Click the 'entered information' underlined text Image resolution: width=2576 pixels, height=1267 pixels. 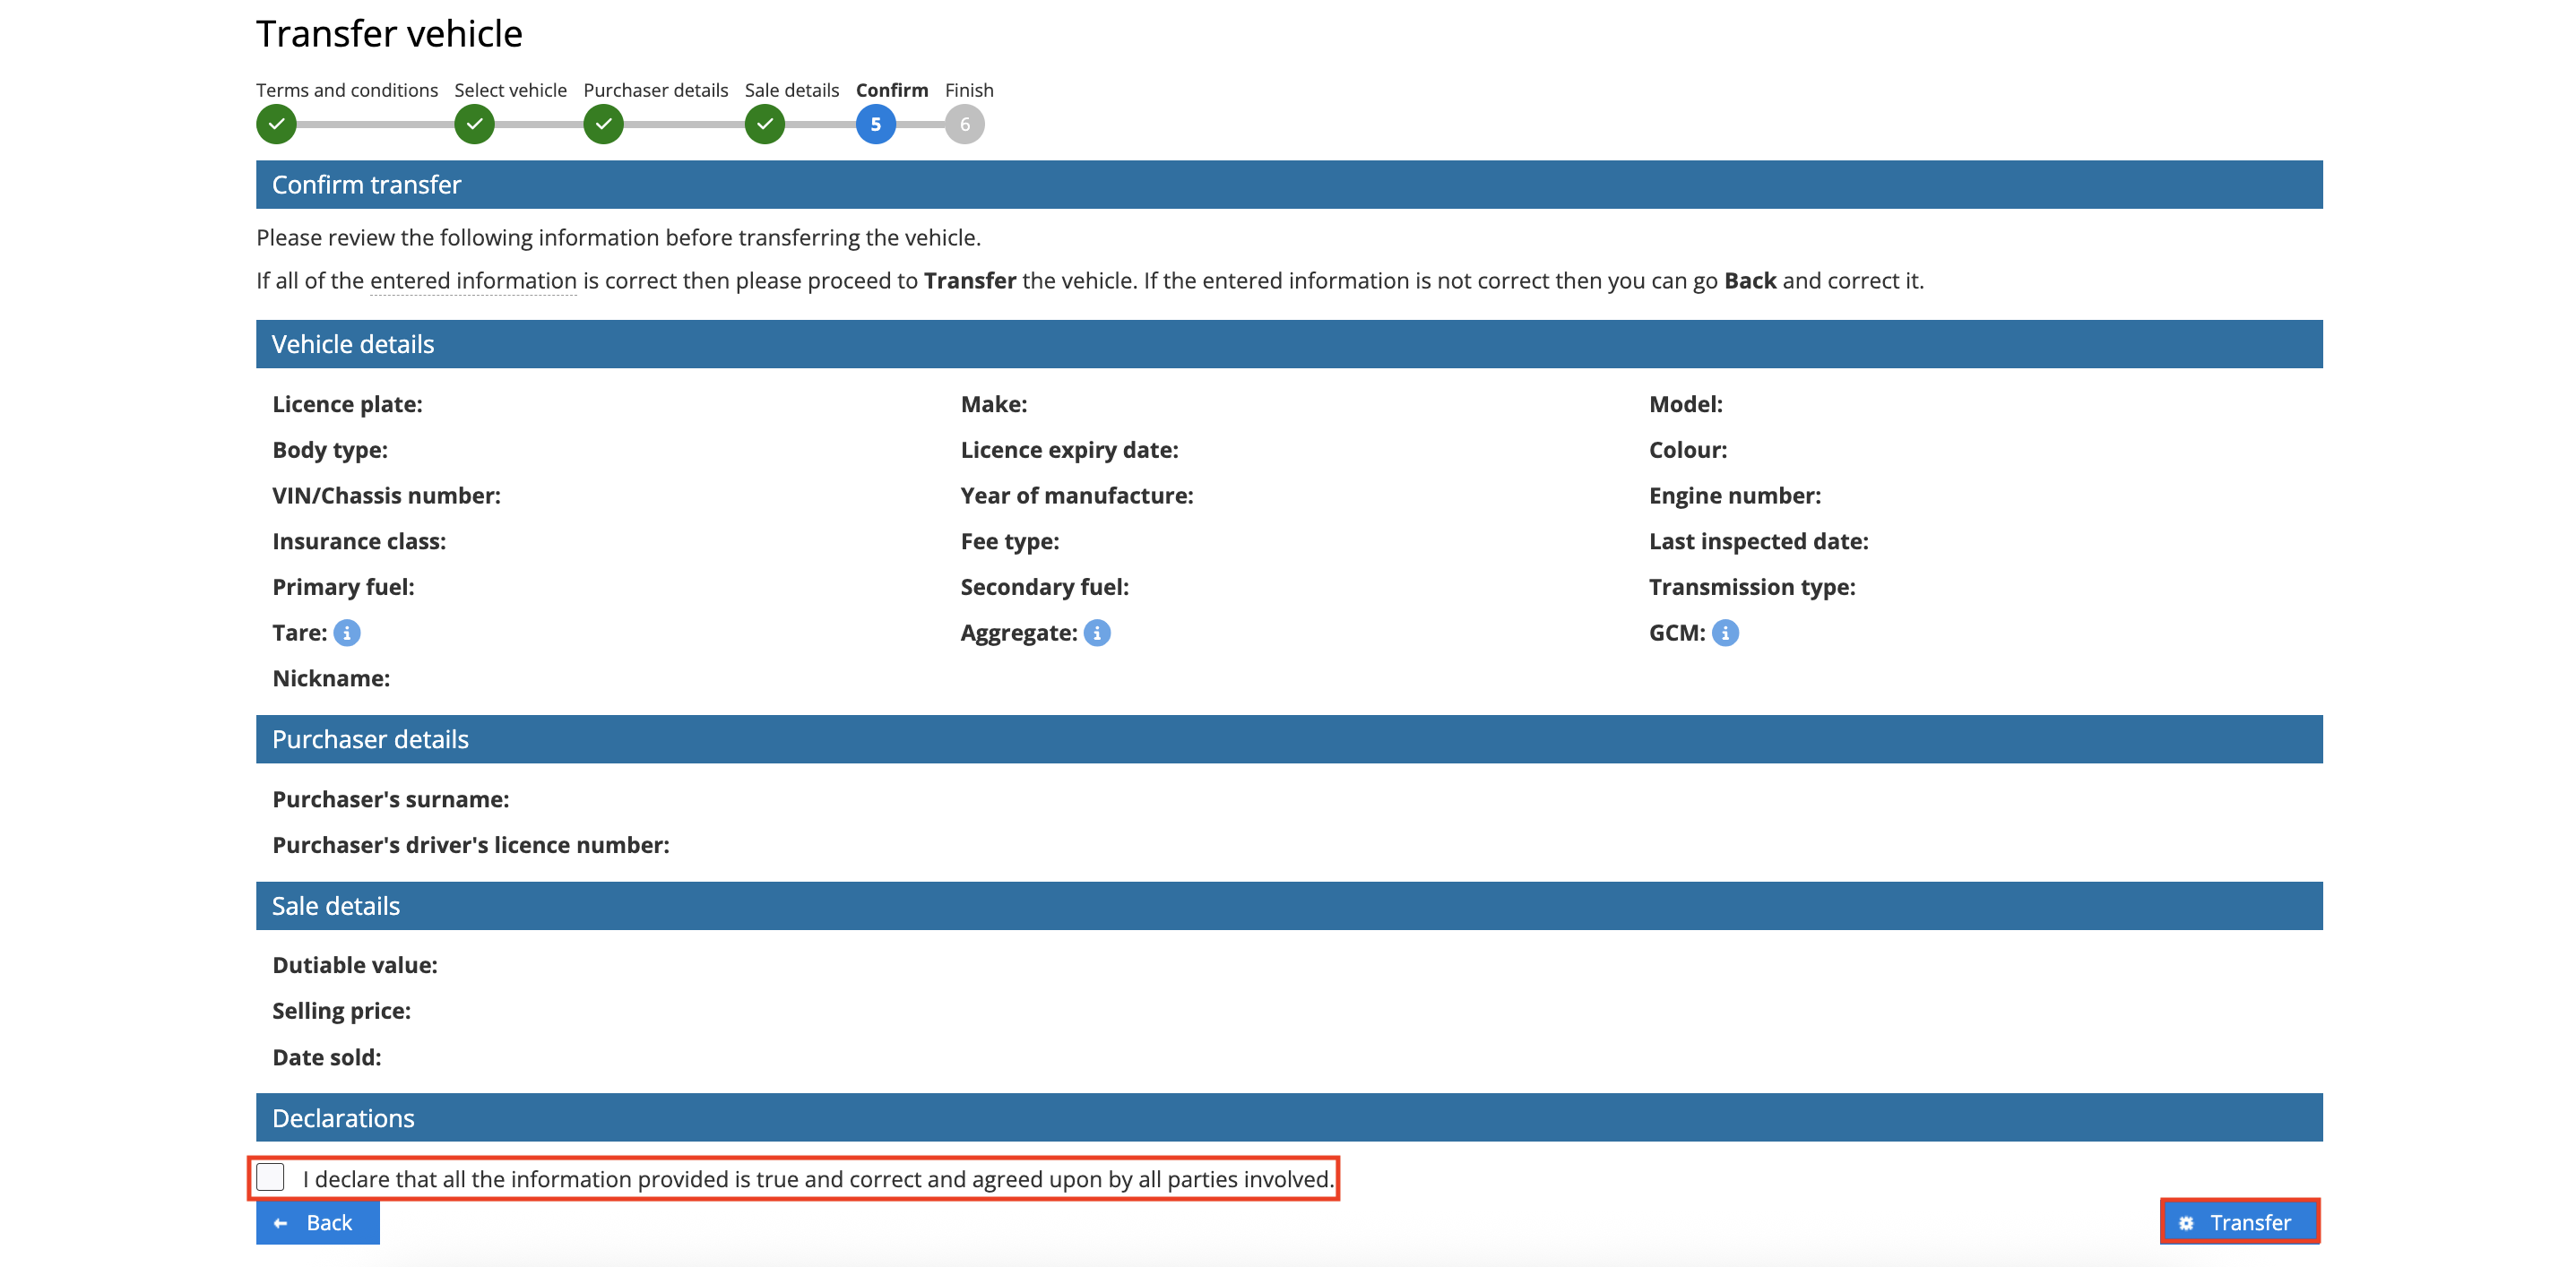click(473, 281)
